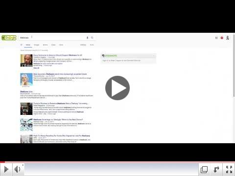
Task: Click the Evernote sign-in message text
Action: (x=121, y=61)
